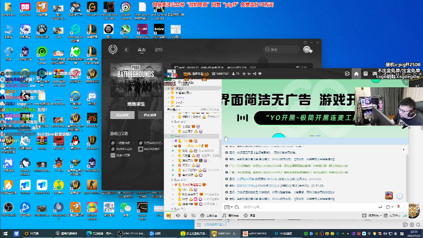The width and height of the screenshot is (423, 238).
Task: Click 播放伴奏 music accompaniment button
Action: click(x=231, y=216)
